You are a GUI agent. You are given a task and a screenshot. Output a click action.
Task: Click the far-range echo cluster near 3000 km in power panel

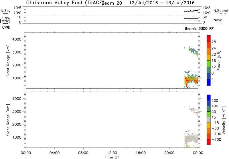point(194,51)
